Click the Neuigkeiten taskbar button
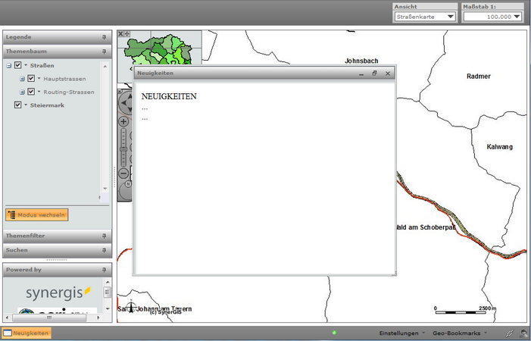The image size is (531, 341). 27,333
